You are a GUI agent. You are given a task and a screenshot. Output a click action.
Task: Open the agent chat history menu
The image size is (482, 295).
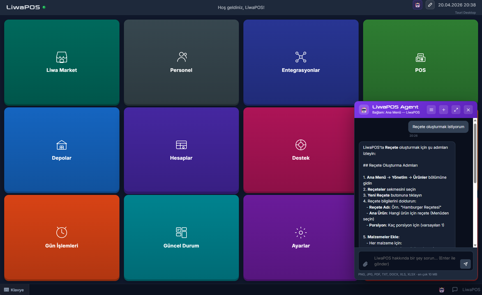(x=431, y=110)
